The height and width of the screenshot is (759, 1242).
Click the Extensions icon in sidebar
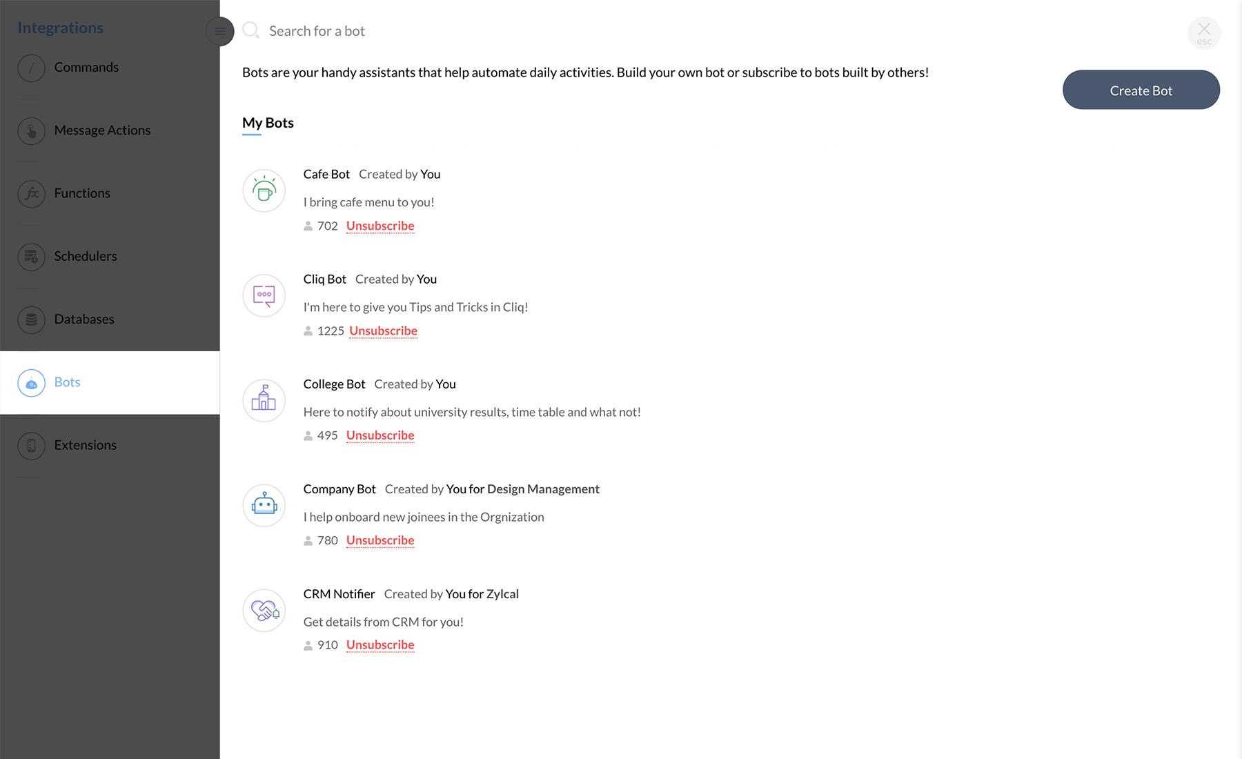click(31, 446)
